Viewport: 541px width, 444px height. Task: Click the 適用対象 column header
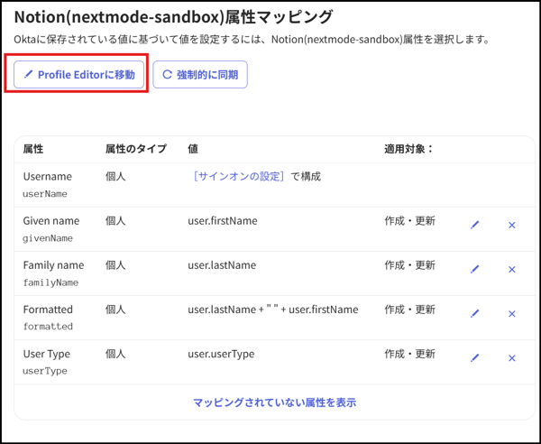(x=408, y=149)
